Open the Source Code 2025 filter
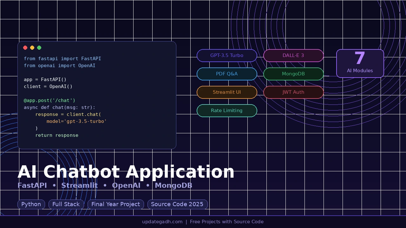406x228 pixels. (x=177, y=204)
